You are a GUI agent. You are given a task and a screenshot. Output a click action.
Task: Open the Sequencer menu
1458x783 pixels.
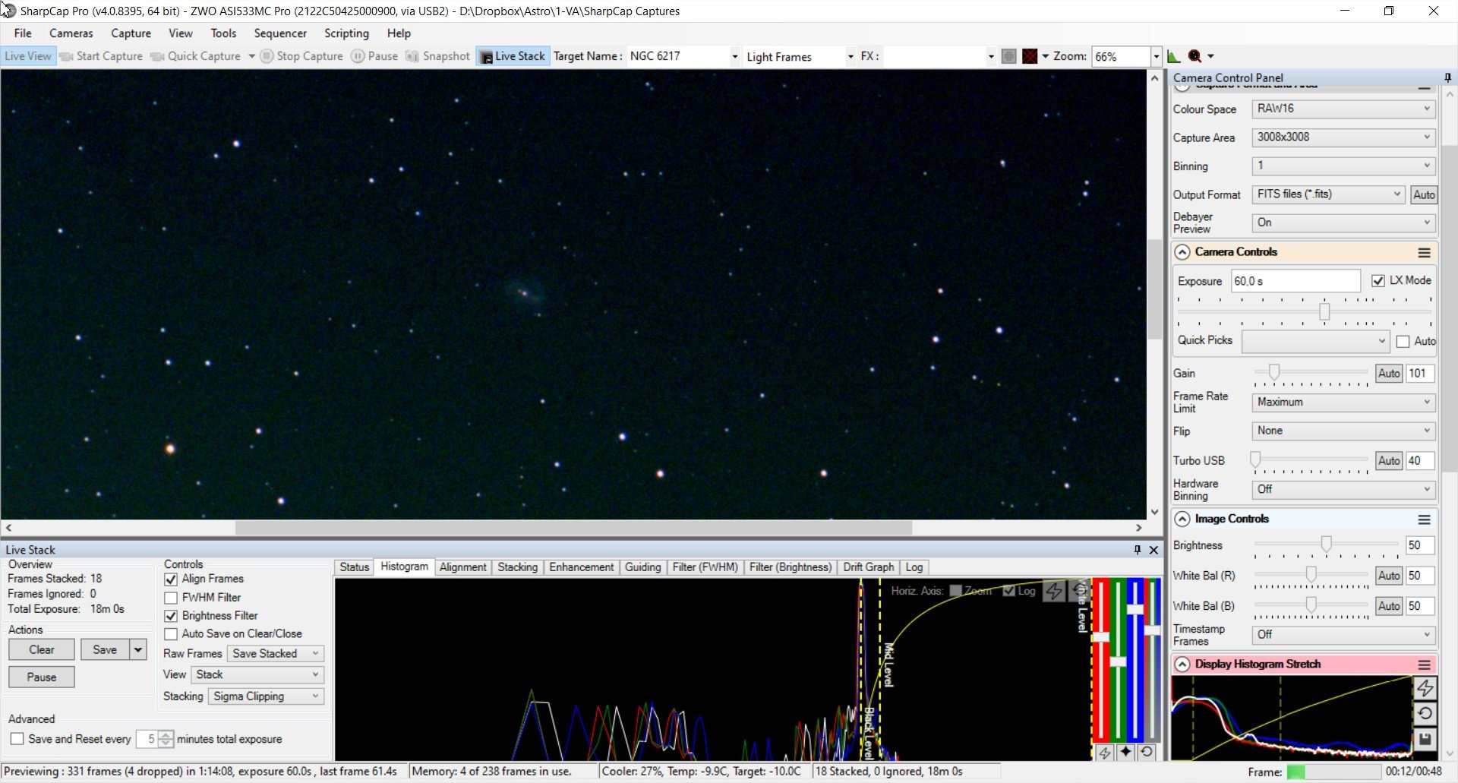[x=280, y=33]
